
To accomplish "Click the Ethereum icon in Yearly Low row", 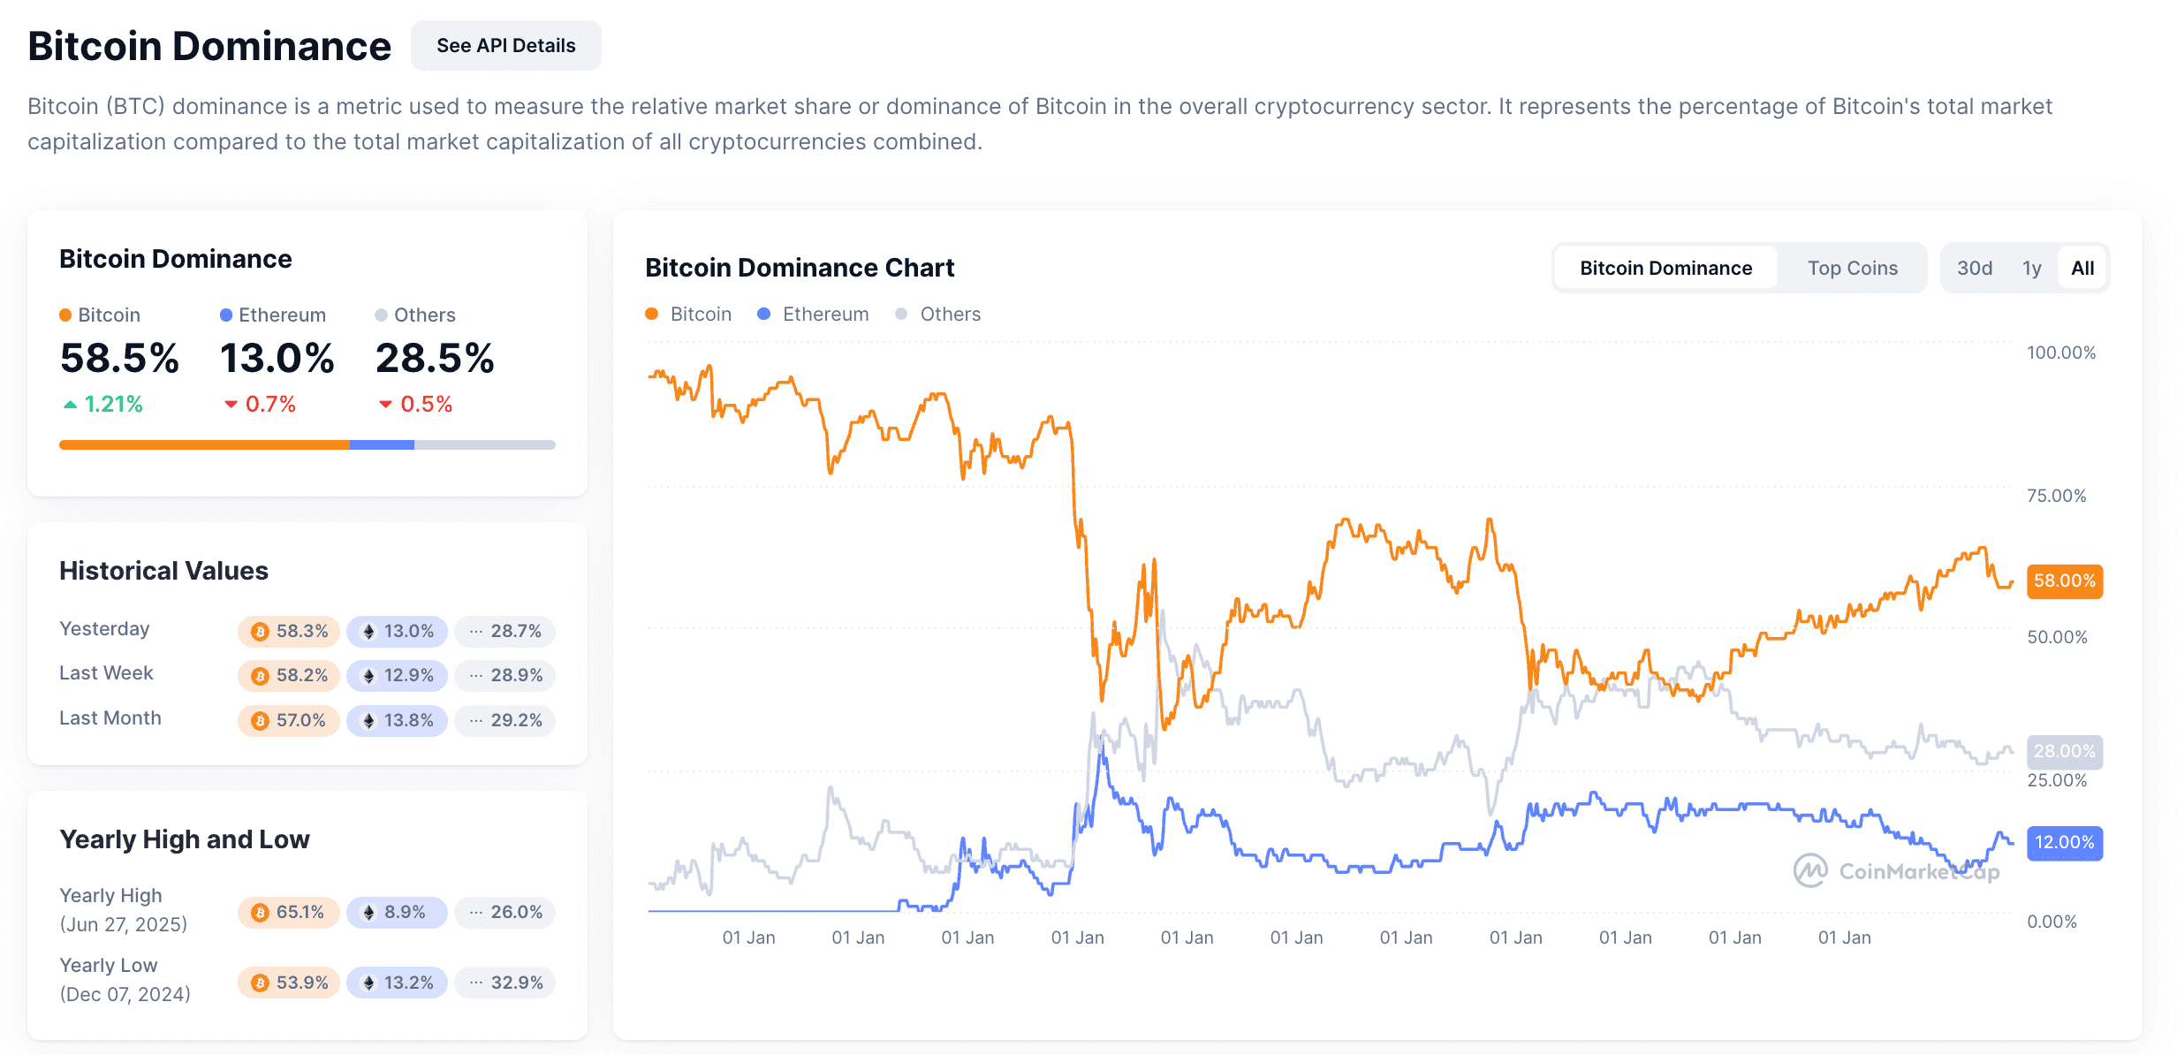I will [x=368, y=983].
